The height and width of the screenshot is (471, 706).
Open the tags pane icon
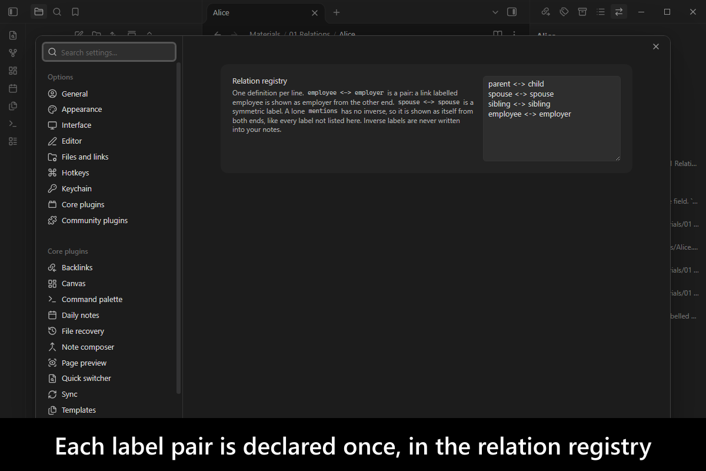564,12
